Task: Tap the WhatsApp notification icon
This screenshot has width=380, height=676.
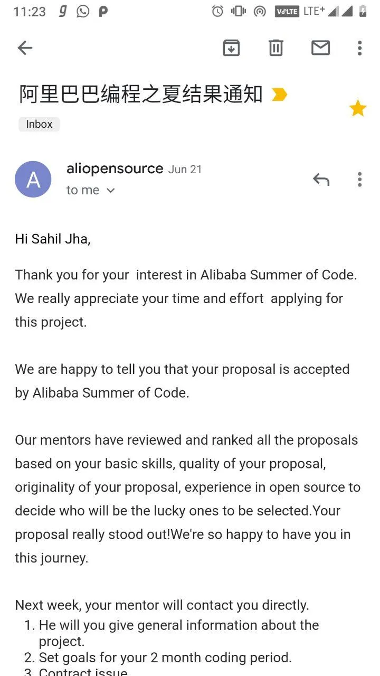Action: click(x=83, y=11)
